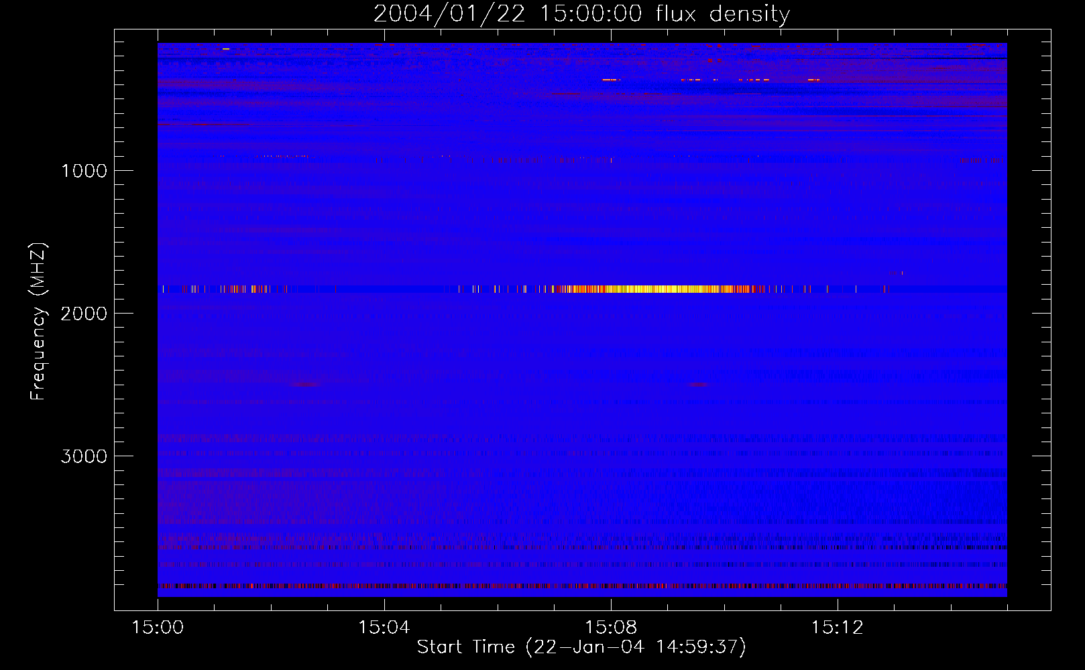The image size is (1085, 670).
Task: Select the '3000' frequency axis label
Action: click(x=84, y=456)
